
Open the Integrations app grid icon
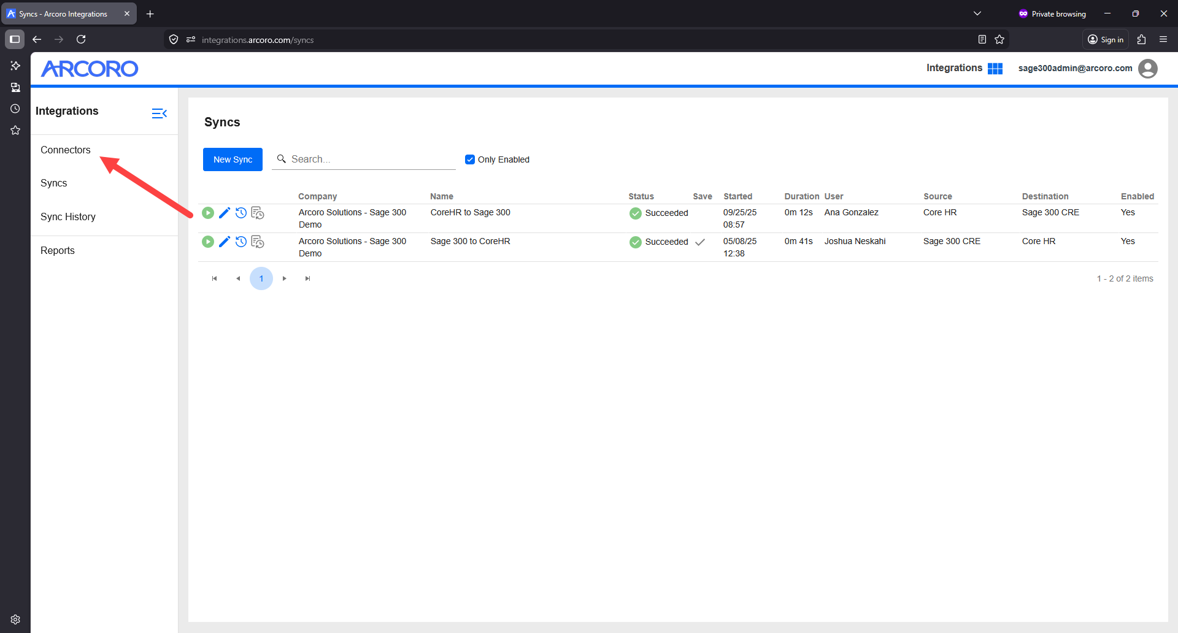click(x=995, y=68)
